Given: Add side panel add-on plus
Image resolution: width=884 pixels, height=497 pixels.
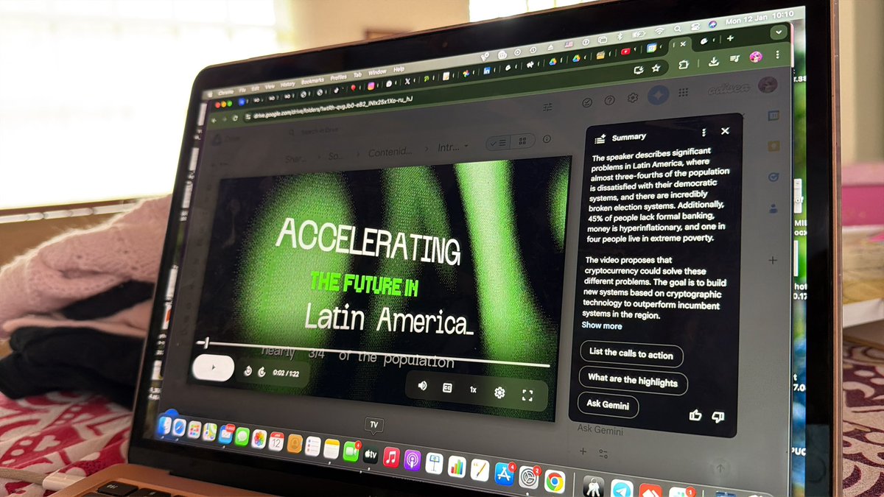Looking at the screenshot, I should (x=773, y=260).
